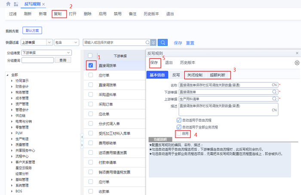This screenshot has height=195, width=301.
Task: Open the app grid menu icon
Action: point(16,4)
